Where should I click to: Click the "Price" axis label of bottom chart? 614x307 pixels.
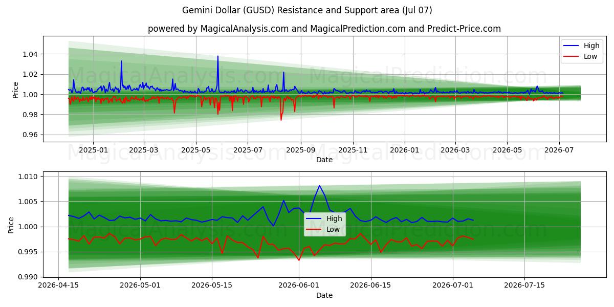11,225
